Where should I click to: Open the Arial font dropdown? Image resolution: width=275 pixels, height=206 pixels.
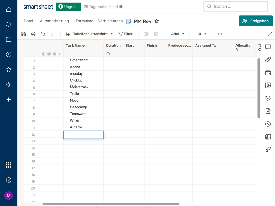coord(177,34)
